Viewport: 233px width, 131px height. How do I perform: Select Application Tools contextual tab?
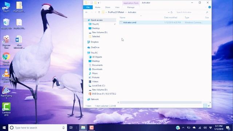(131, 3)
